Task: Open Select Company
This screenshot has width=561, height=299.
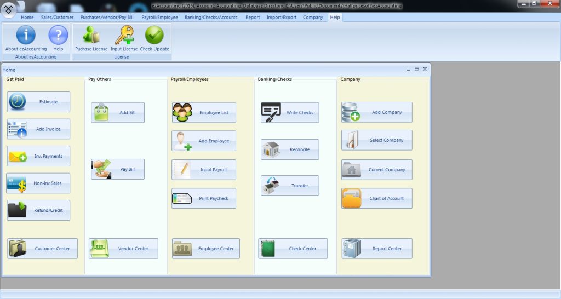Action: point(377,140)
